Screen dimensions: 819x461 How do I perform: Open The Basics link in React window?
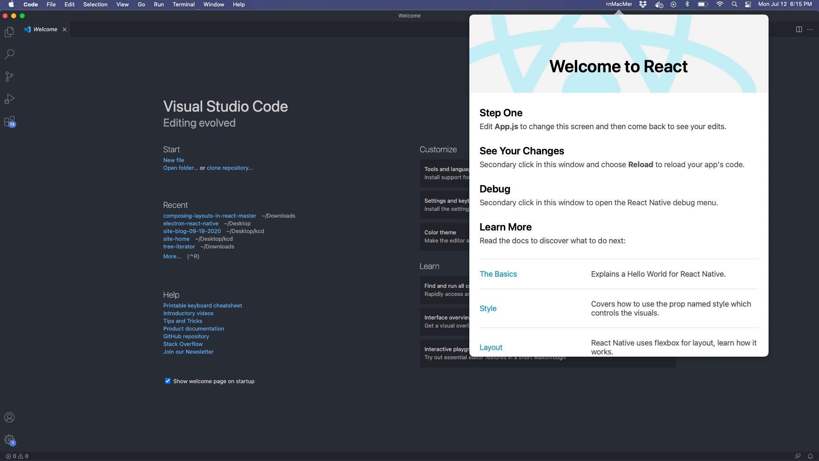pos(498,274)
